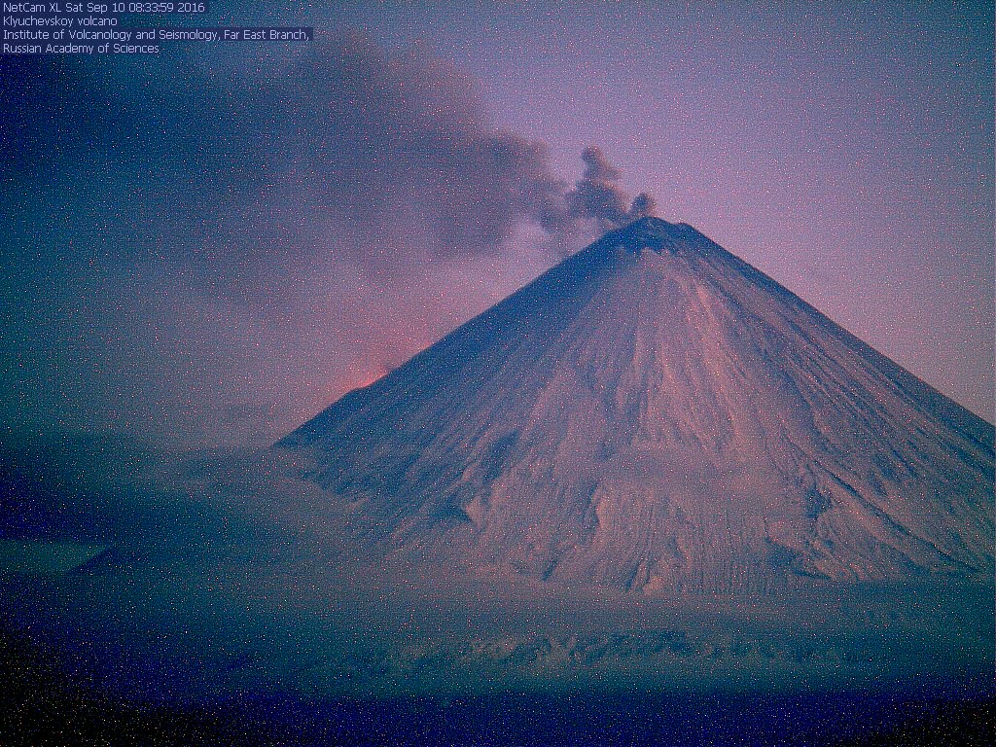Click the 'NetCam XL Sat Sep 10 08:33:59 2016' timestamp text

pos(104,7)
